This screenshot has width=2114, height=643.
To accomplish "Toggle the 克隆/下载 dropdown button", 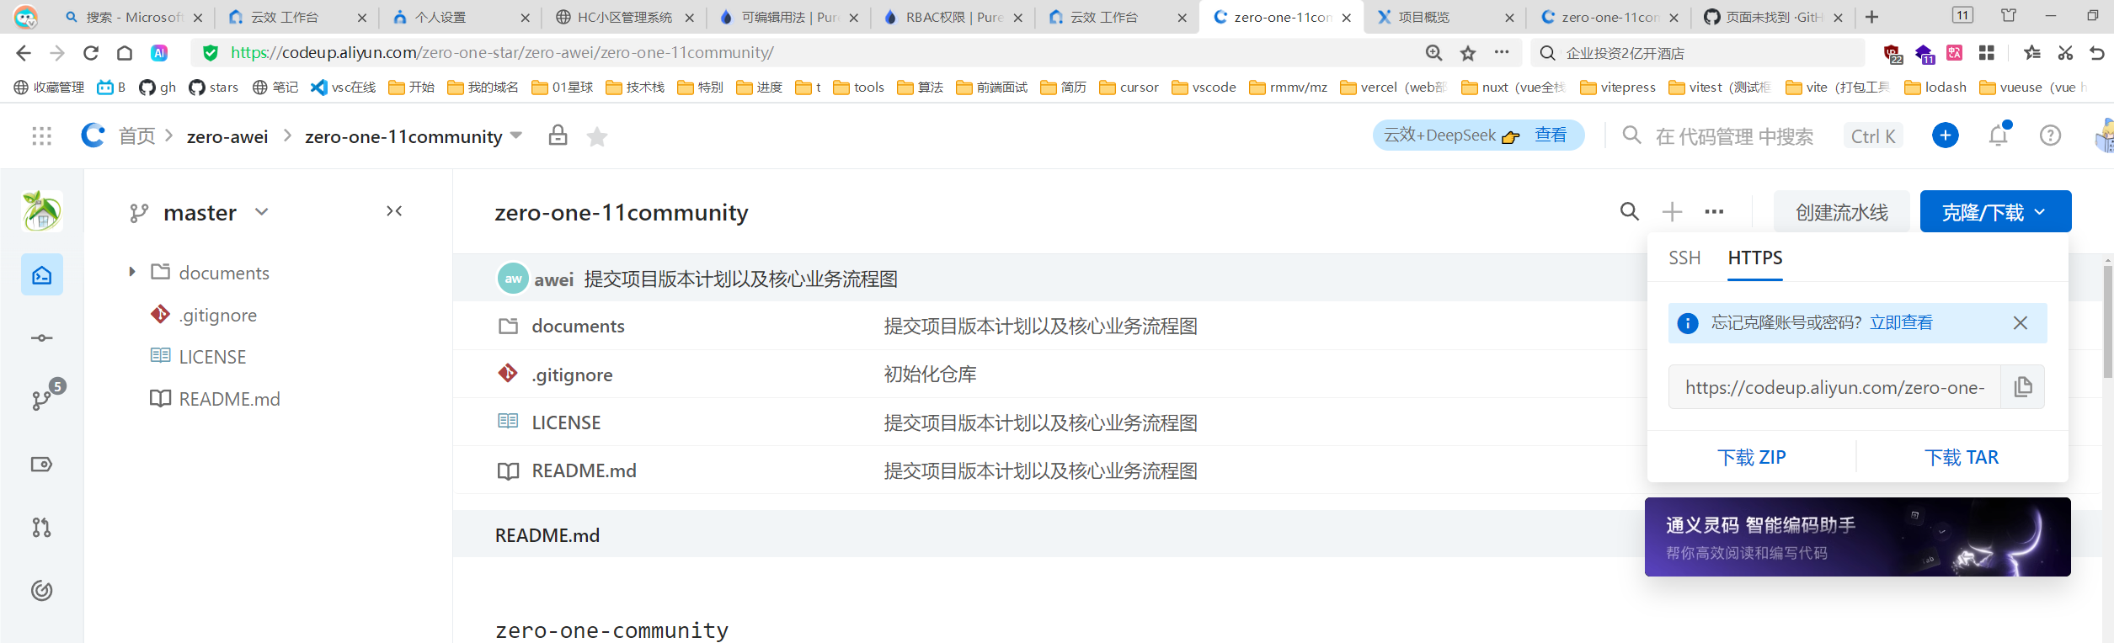I will click(1995, 211).
